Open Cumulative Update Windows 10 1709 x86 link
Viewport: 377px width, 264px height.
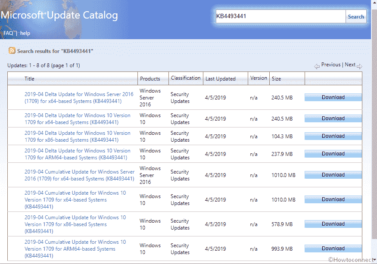pos(75,224)
